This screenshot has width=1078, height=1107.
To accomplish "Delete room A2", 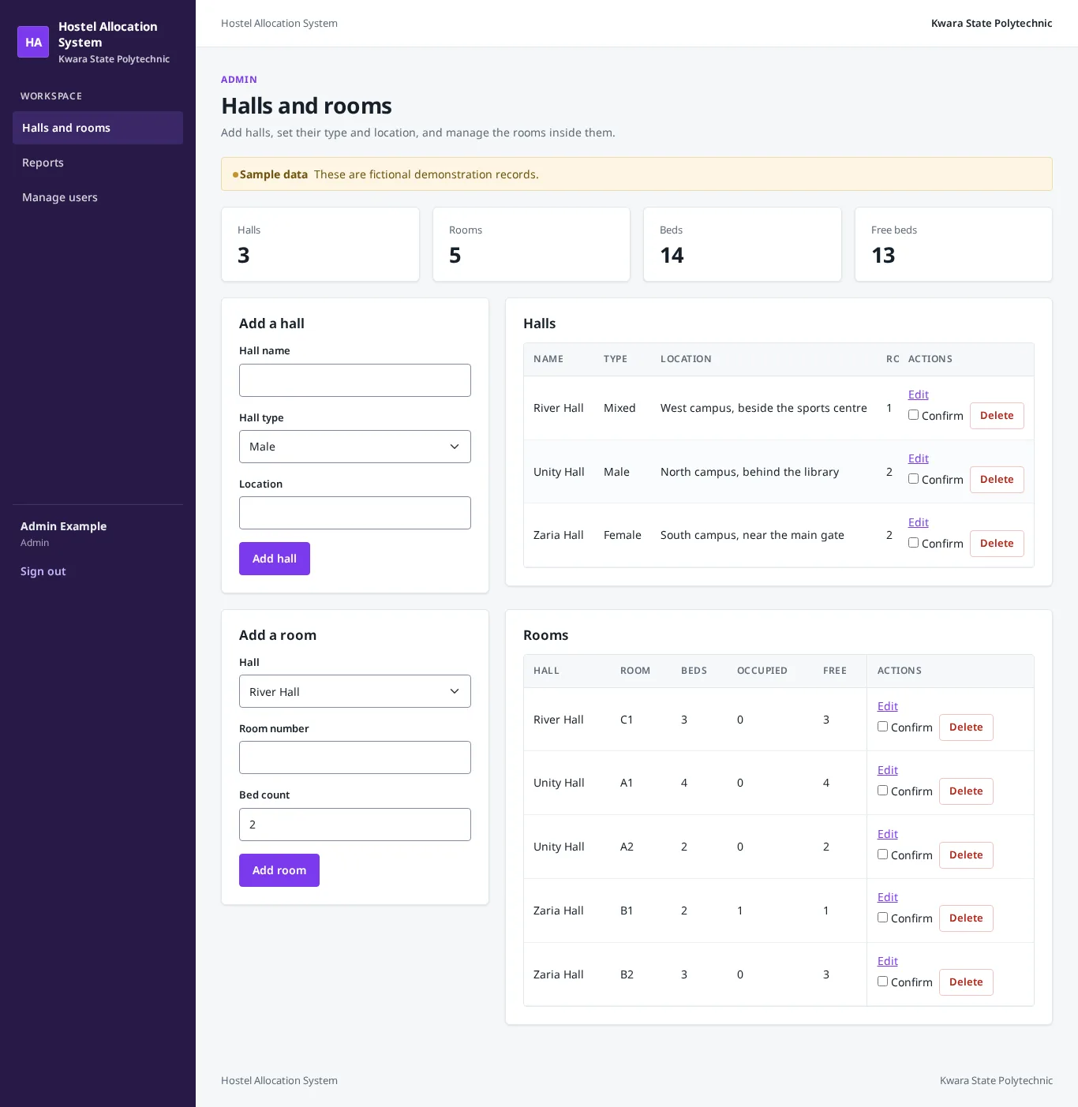I will pos(966,855).
